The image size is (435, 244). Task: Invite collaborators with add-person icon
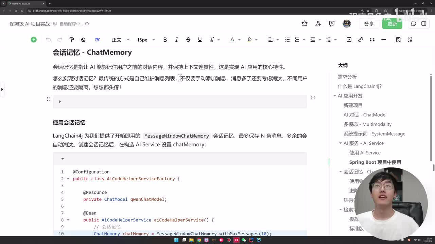318,23
